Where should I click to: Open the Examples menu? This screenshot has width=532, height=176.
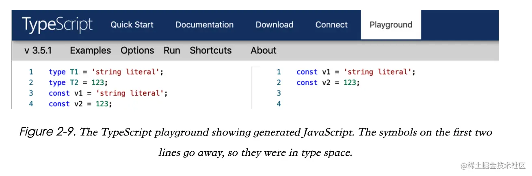[x=90, y=51]
